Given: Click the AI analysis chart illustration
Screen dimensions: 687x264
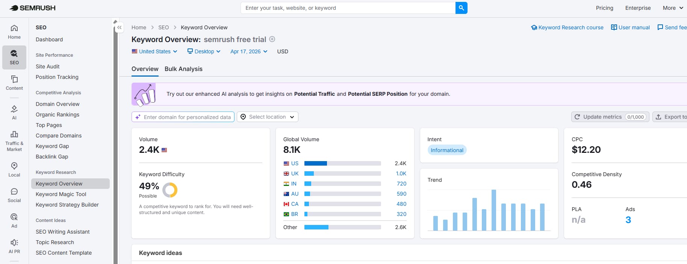Looking at the screenshot, I should click(x=144, y=94).
